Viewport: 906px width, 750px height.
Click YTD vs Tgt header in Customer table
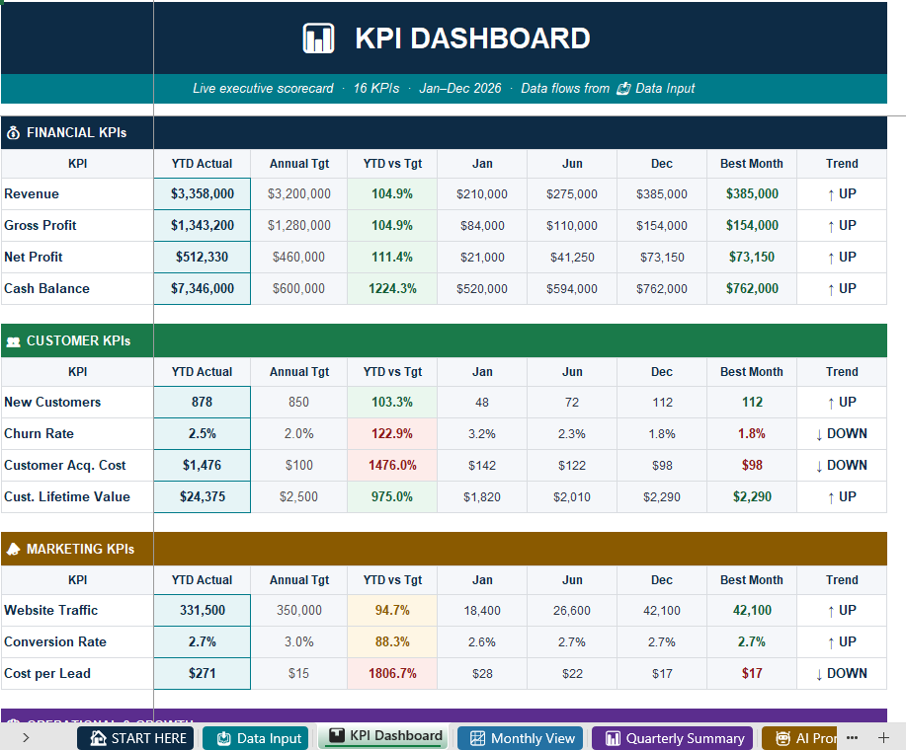392,372
